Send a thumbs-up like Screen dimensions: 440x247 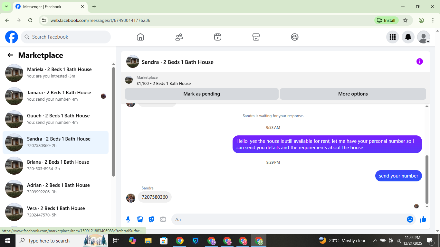pos(423,219)
